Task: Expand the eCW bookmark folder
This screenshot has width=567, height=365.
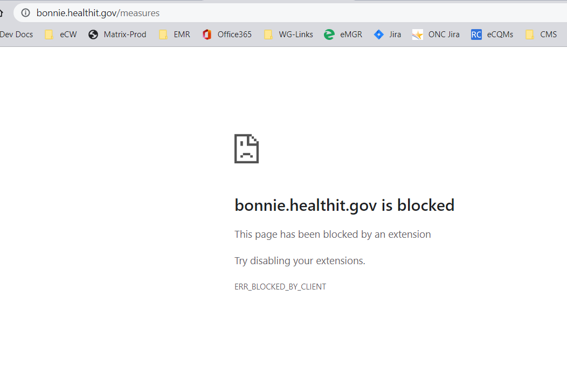Action: click(61, 35)
